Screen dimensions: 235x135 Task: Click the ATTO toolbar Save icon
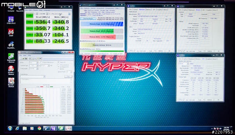(26, 59)
